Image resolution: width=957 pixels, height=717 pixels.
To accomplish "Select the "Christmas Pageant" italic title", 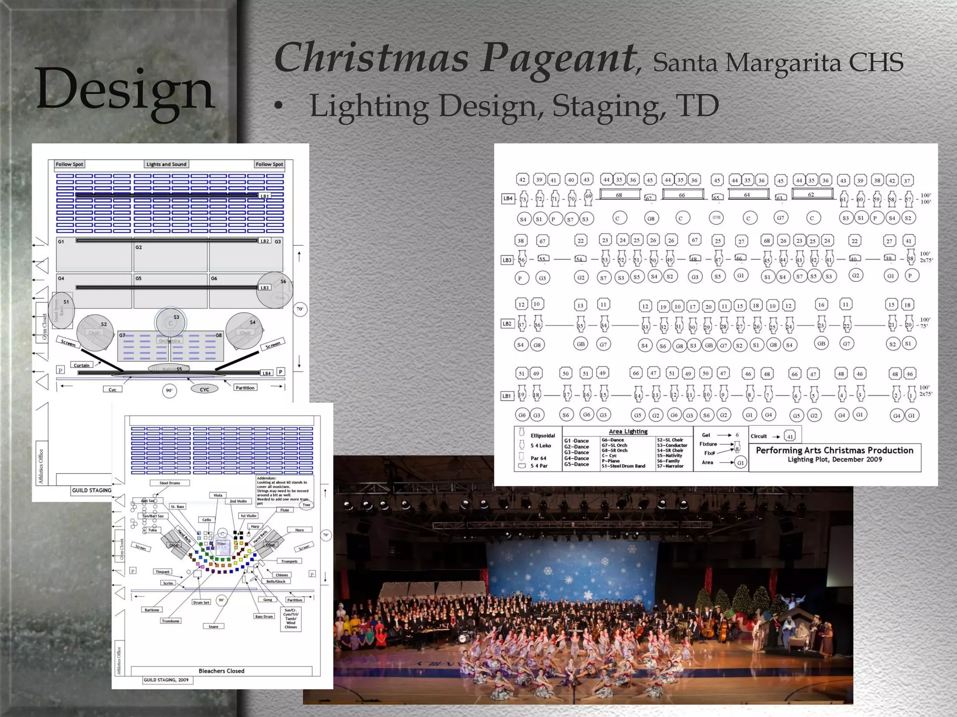I will coord(456,58).
